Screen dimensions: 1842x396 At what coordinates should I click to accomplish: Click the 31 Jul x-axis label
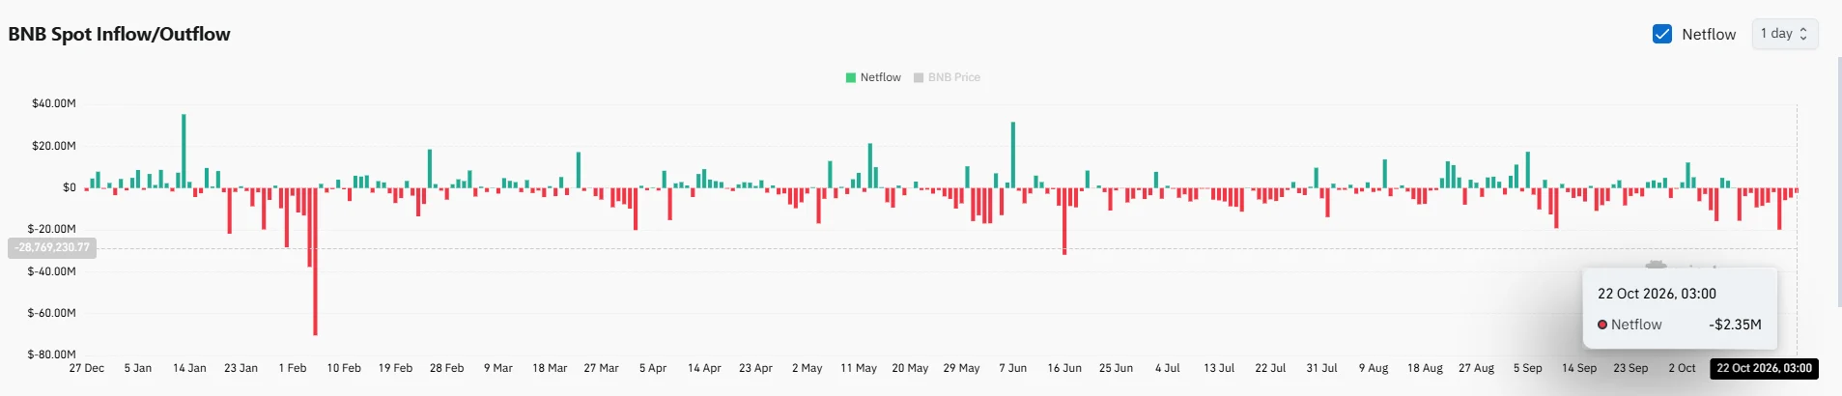click(x=1321, y=368)
